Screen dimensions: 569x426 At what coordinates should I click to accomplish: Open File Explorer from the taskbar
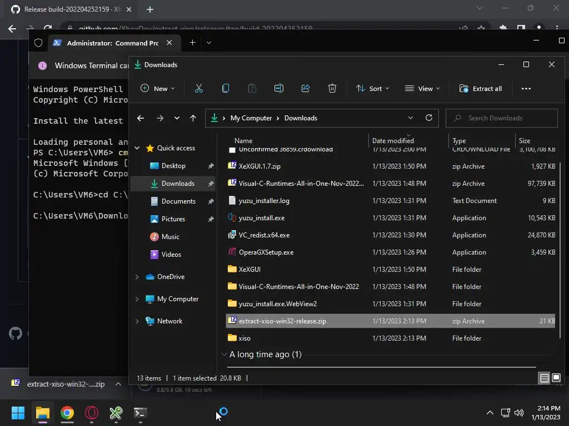(42, 413)
